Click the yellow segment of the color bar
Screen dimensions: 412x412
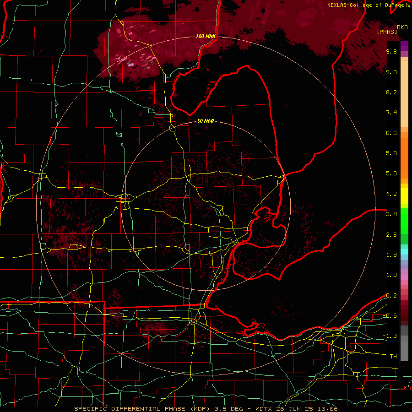pyautogui.click(x=404, y=196)
